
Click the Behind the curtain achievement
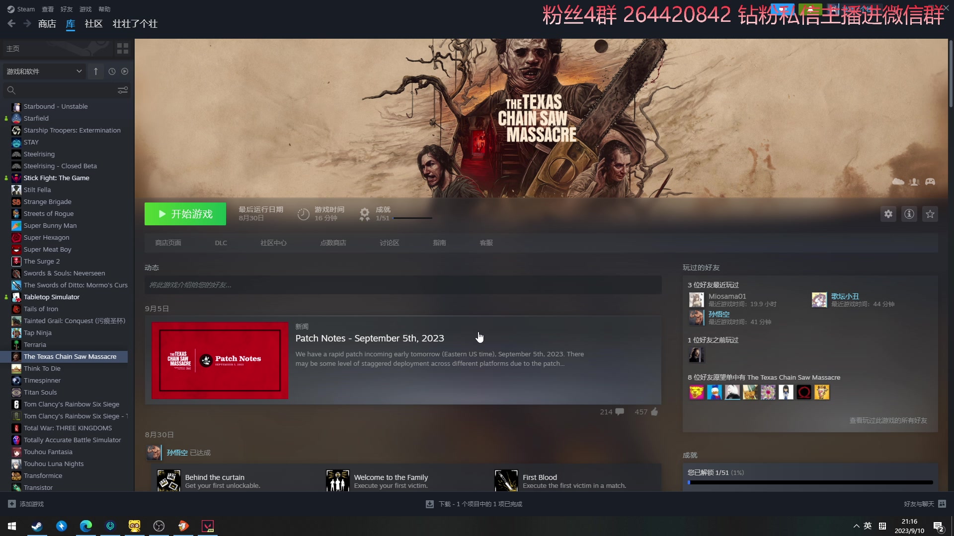coord(215,477)
